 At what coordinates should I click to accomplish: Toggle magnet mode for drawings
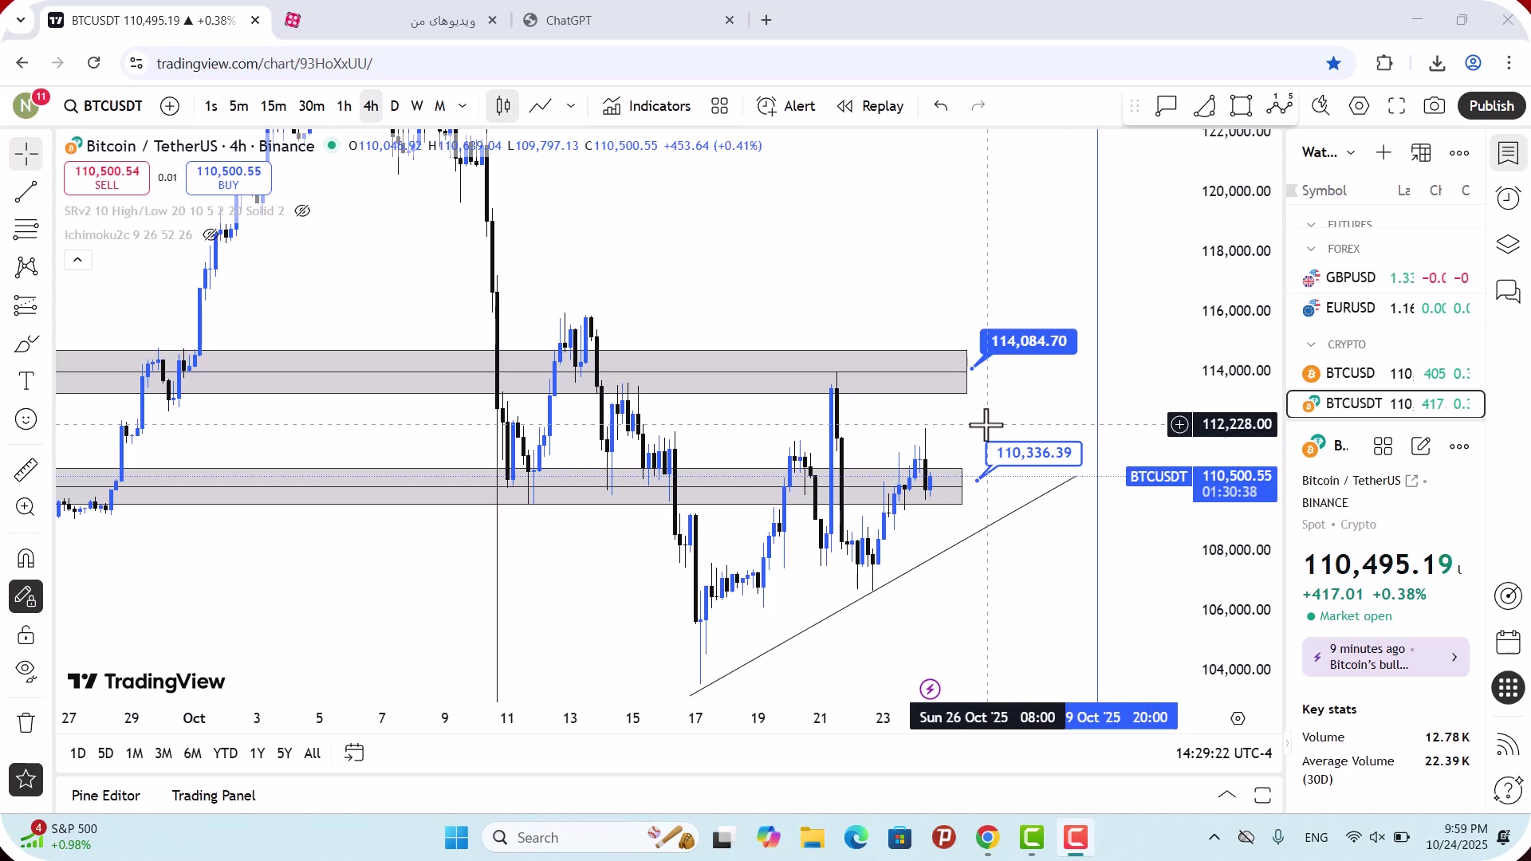[26, 558]
